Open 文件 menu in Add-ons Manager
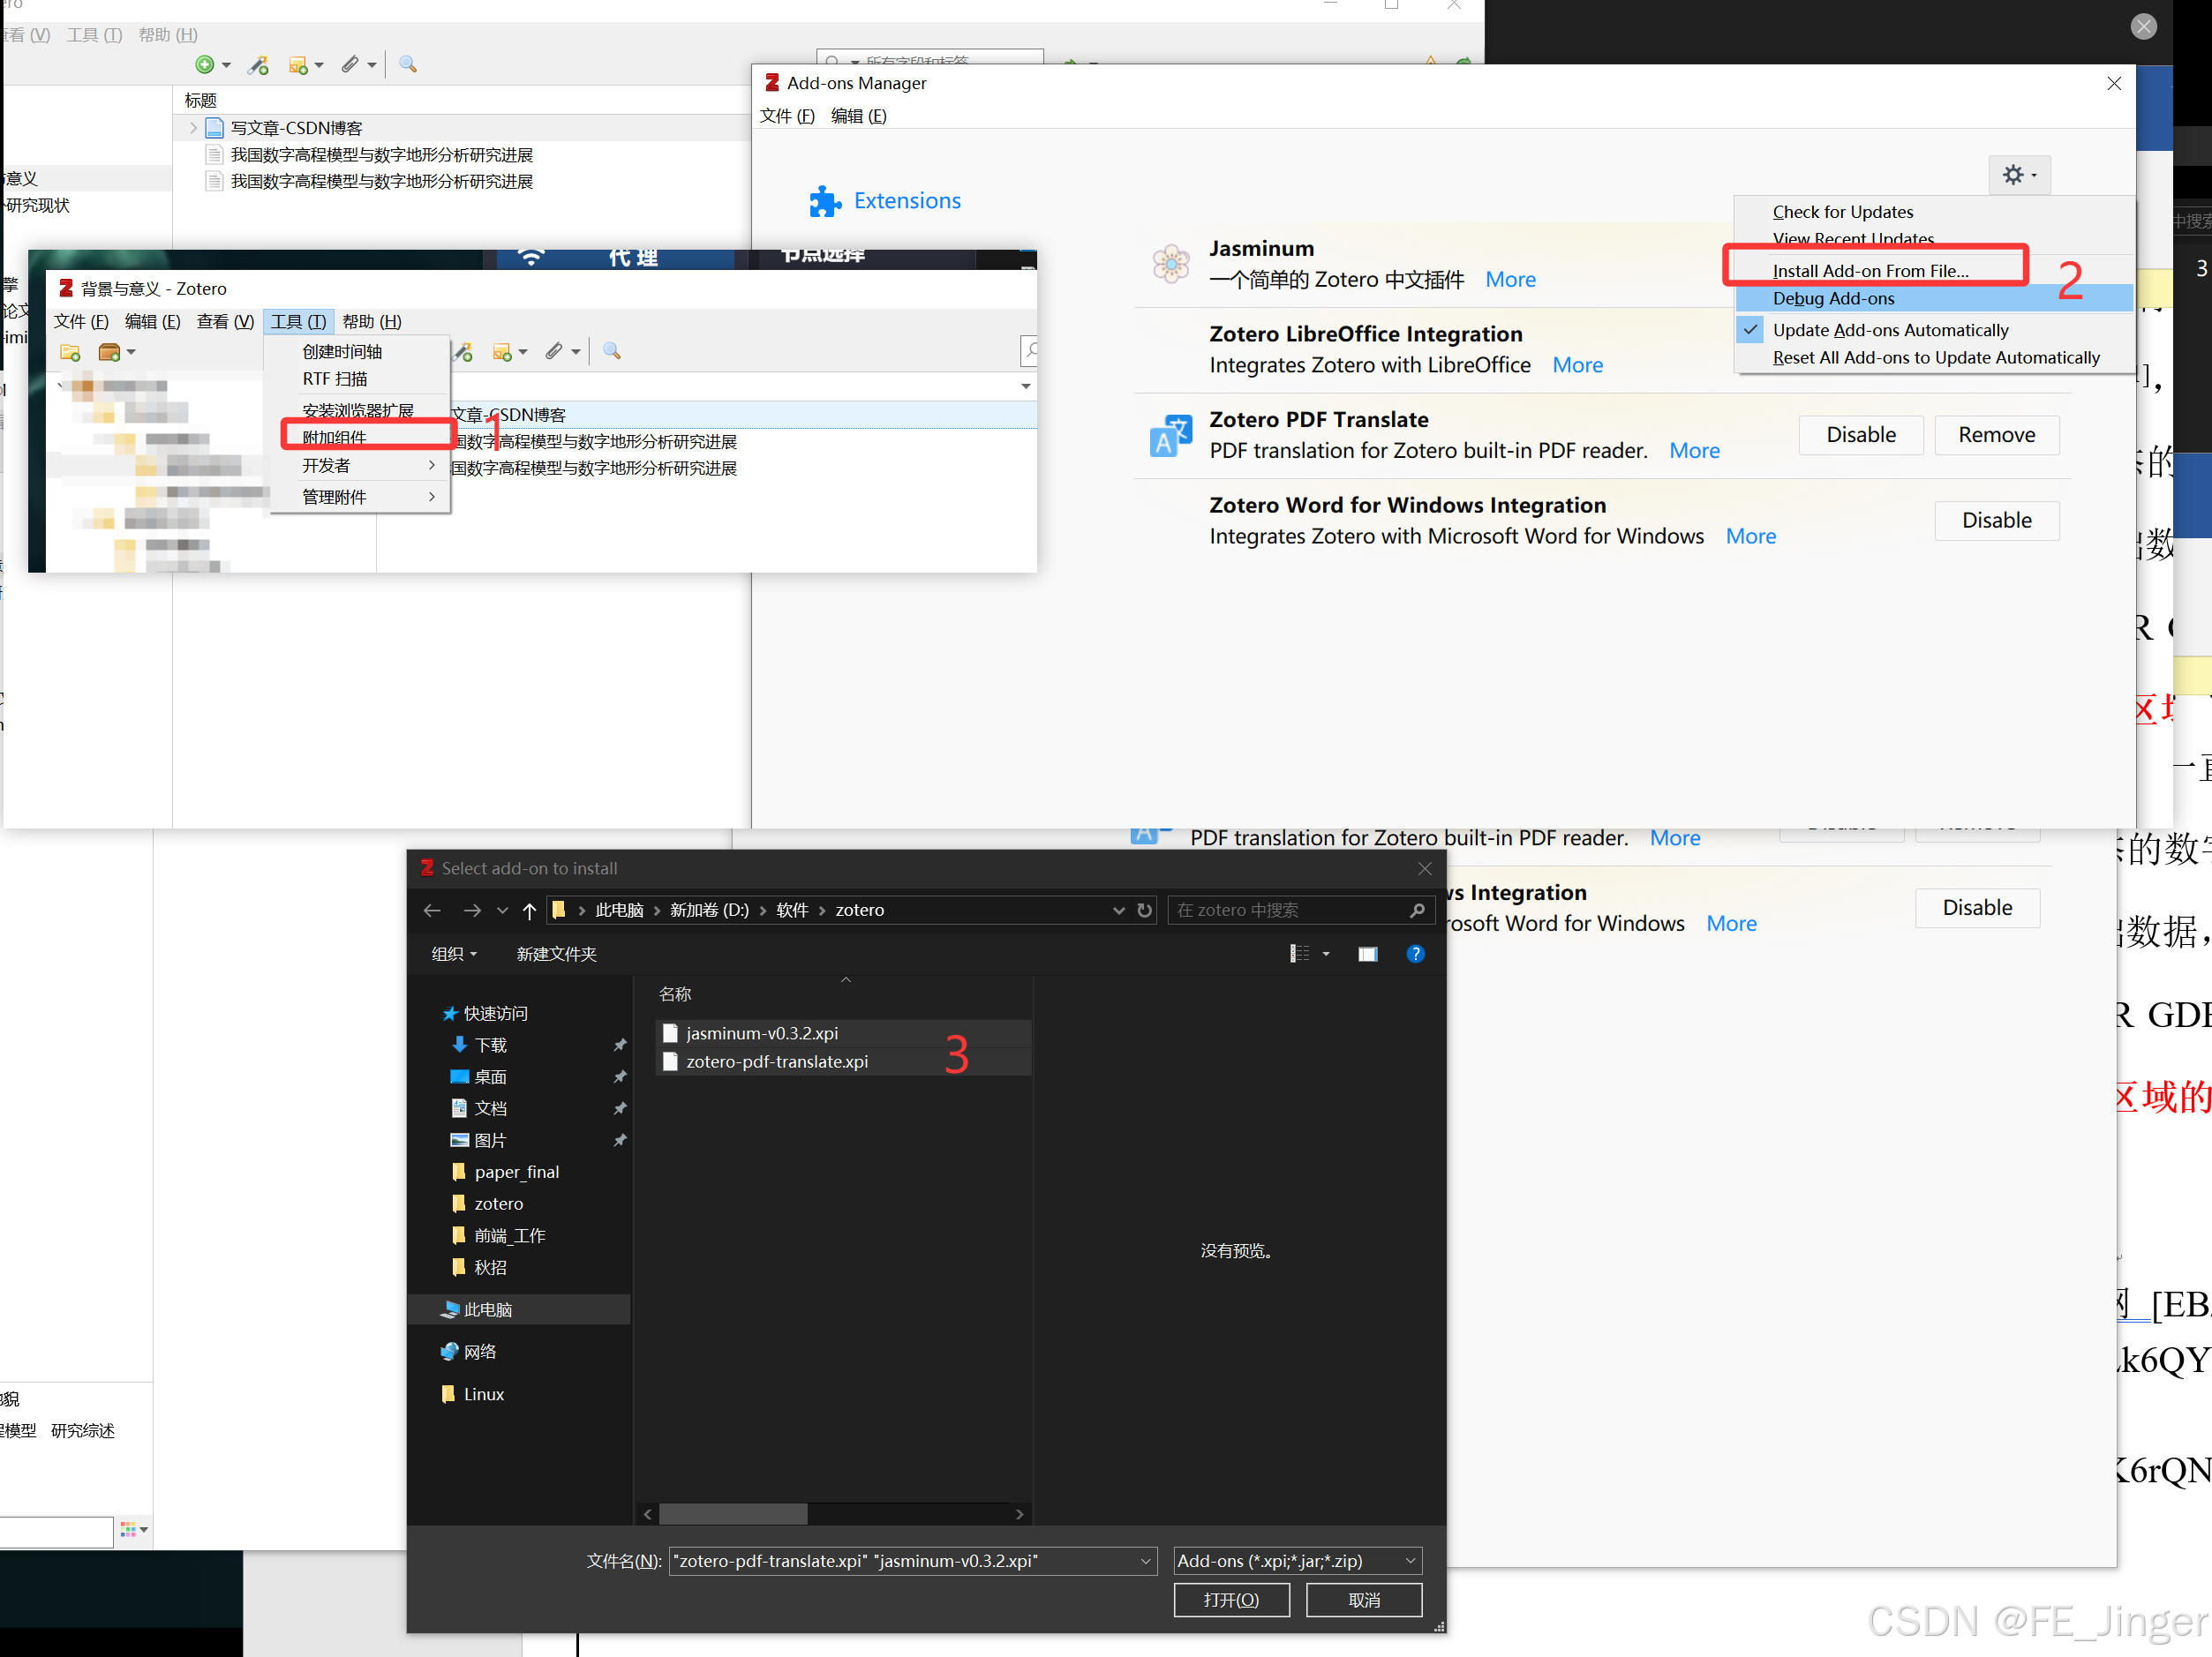The width and height of the screenshot is (2212, 1657). (787, 116)
